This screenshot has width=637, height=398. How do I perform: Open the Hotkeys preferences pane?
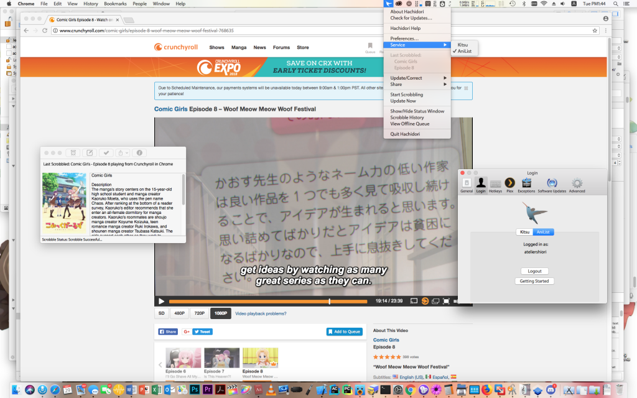pos(495,185)
